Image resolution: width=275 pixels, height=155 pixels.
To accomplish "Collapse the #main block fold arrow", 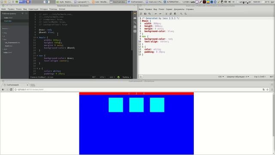I will 37,37.
